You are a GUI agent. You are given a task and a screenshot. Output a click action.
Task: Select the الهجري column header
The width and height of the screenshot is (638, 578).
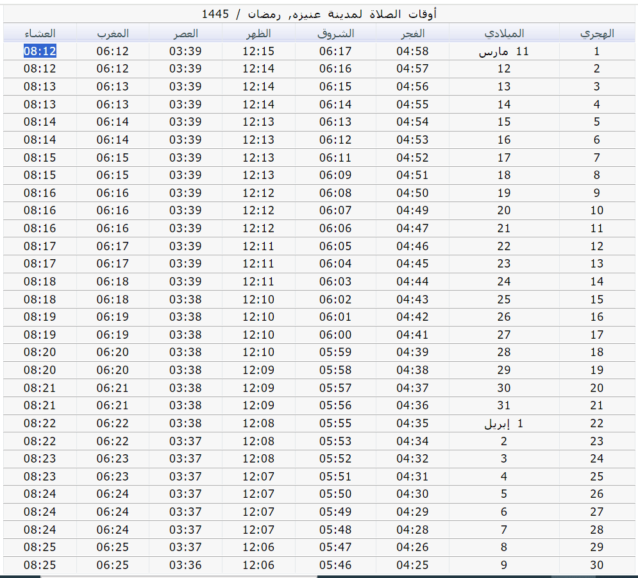(x=597, y=33)
